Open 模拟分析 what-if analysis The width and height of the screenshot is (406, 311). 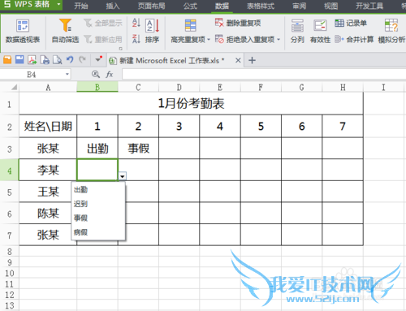[391, 31]
